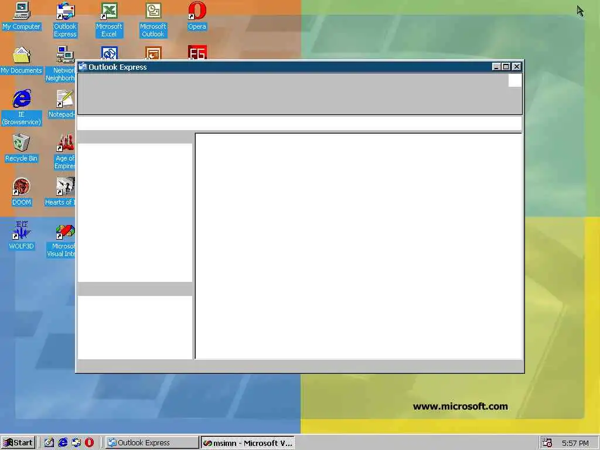
Task: Launch Opera from the quick launch bar
Action: (x=89, y=443)
